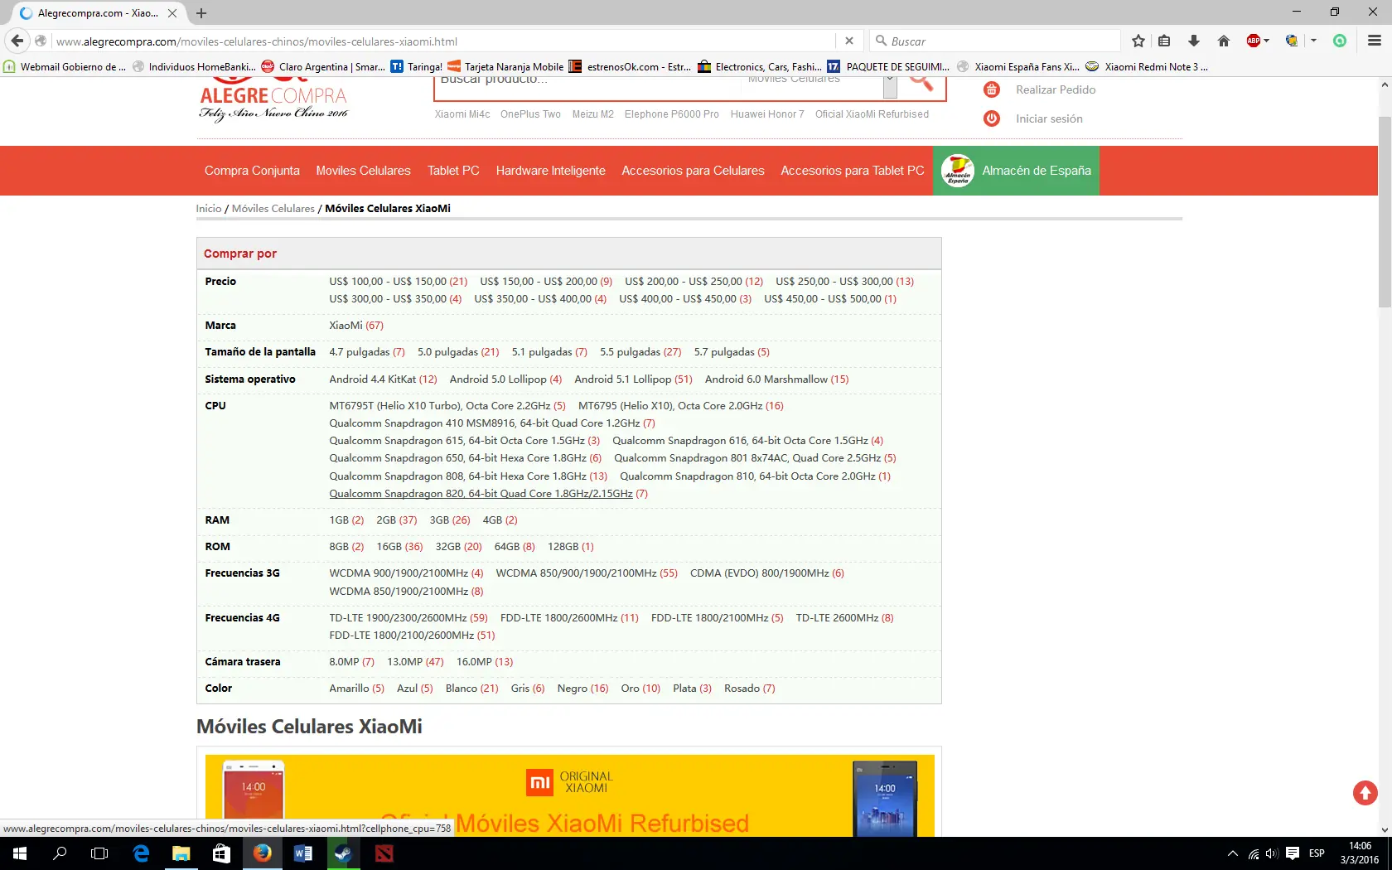Open the volume control in system tray
Image resolution: width=1392 pixels, height=870 pixels.
pyautogui.click(x=1272, y=853)
